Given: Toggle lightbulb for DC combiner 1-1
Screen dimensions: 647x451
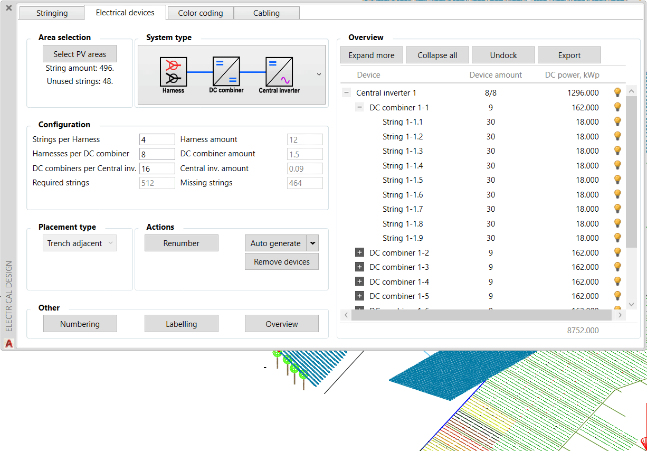Looking at the screenshot, I should point(617,107).
